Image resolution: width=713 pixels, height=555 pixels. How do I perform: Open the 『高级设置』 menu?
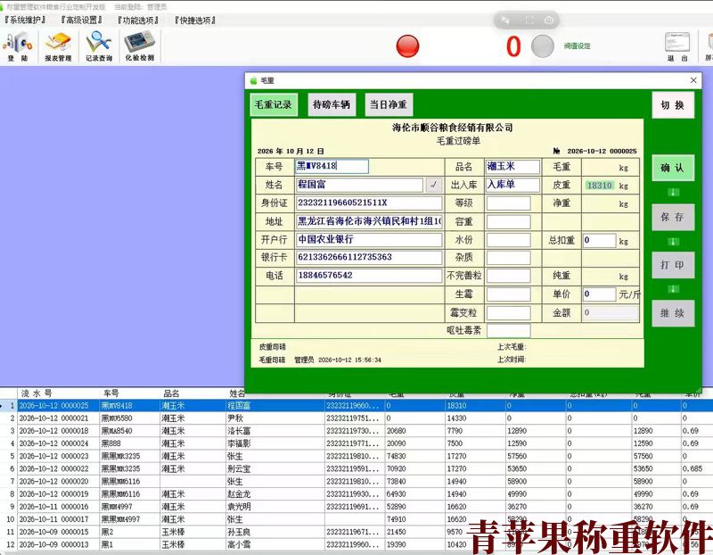(x=81, y=20)
